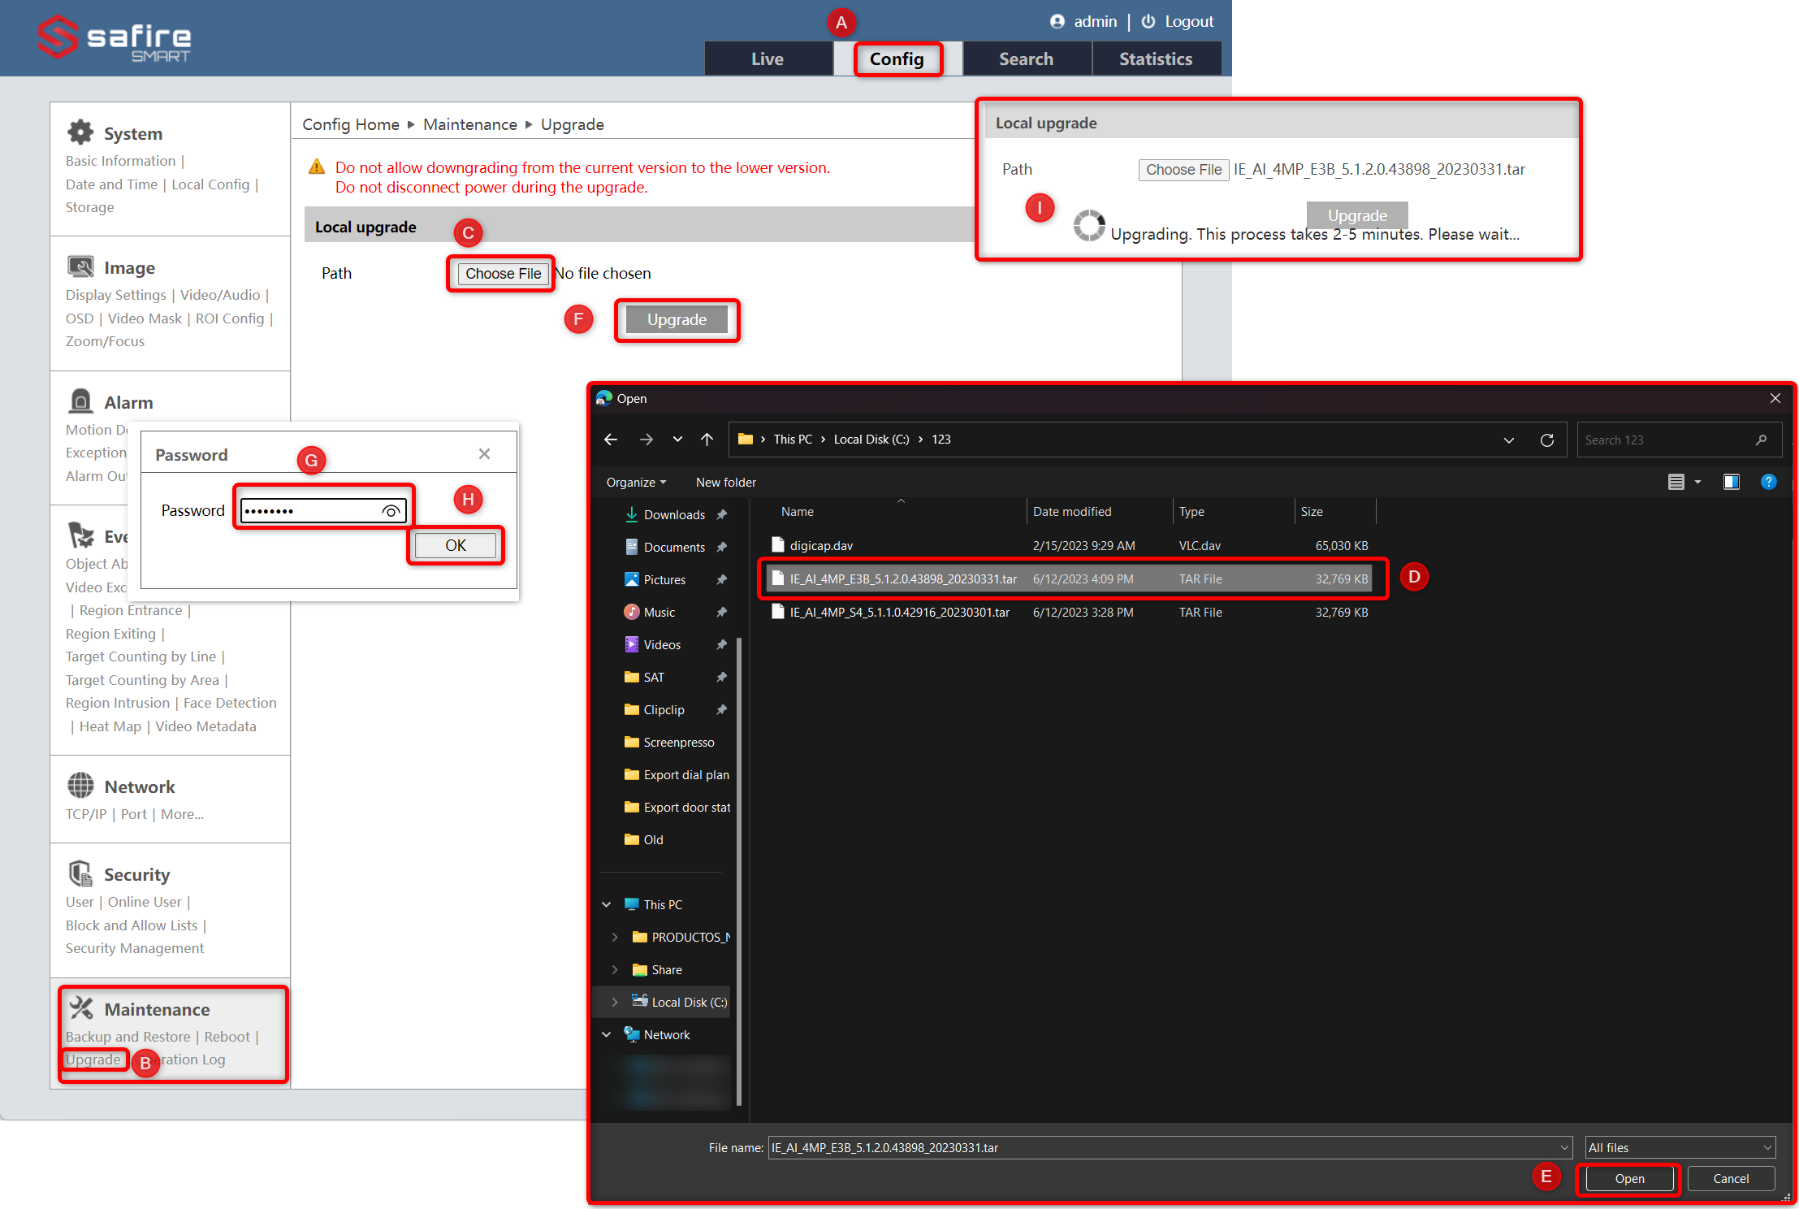The height and width of the screenshot is (1209, 1799).
Task: Click refresh icon in Open dialog
Action: coord(1547,440)
